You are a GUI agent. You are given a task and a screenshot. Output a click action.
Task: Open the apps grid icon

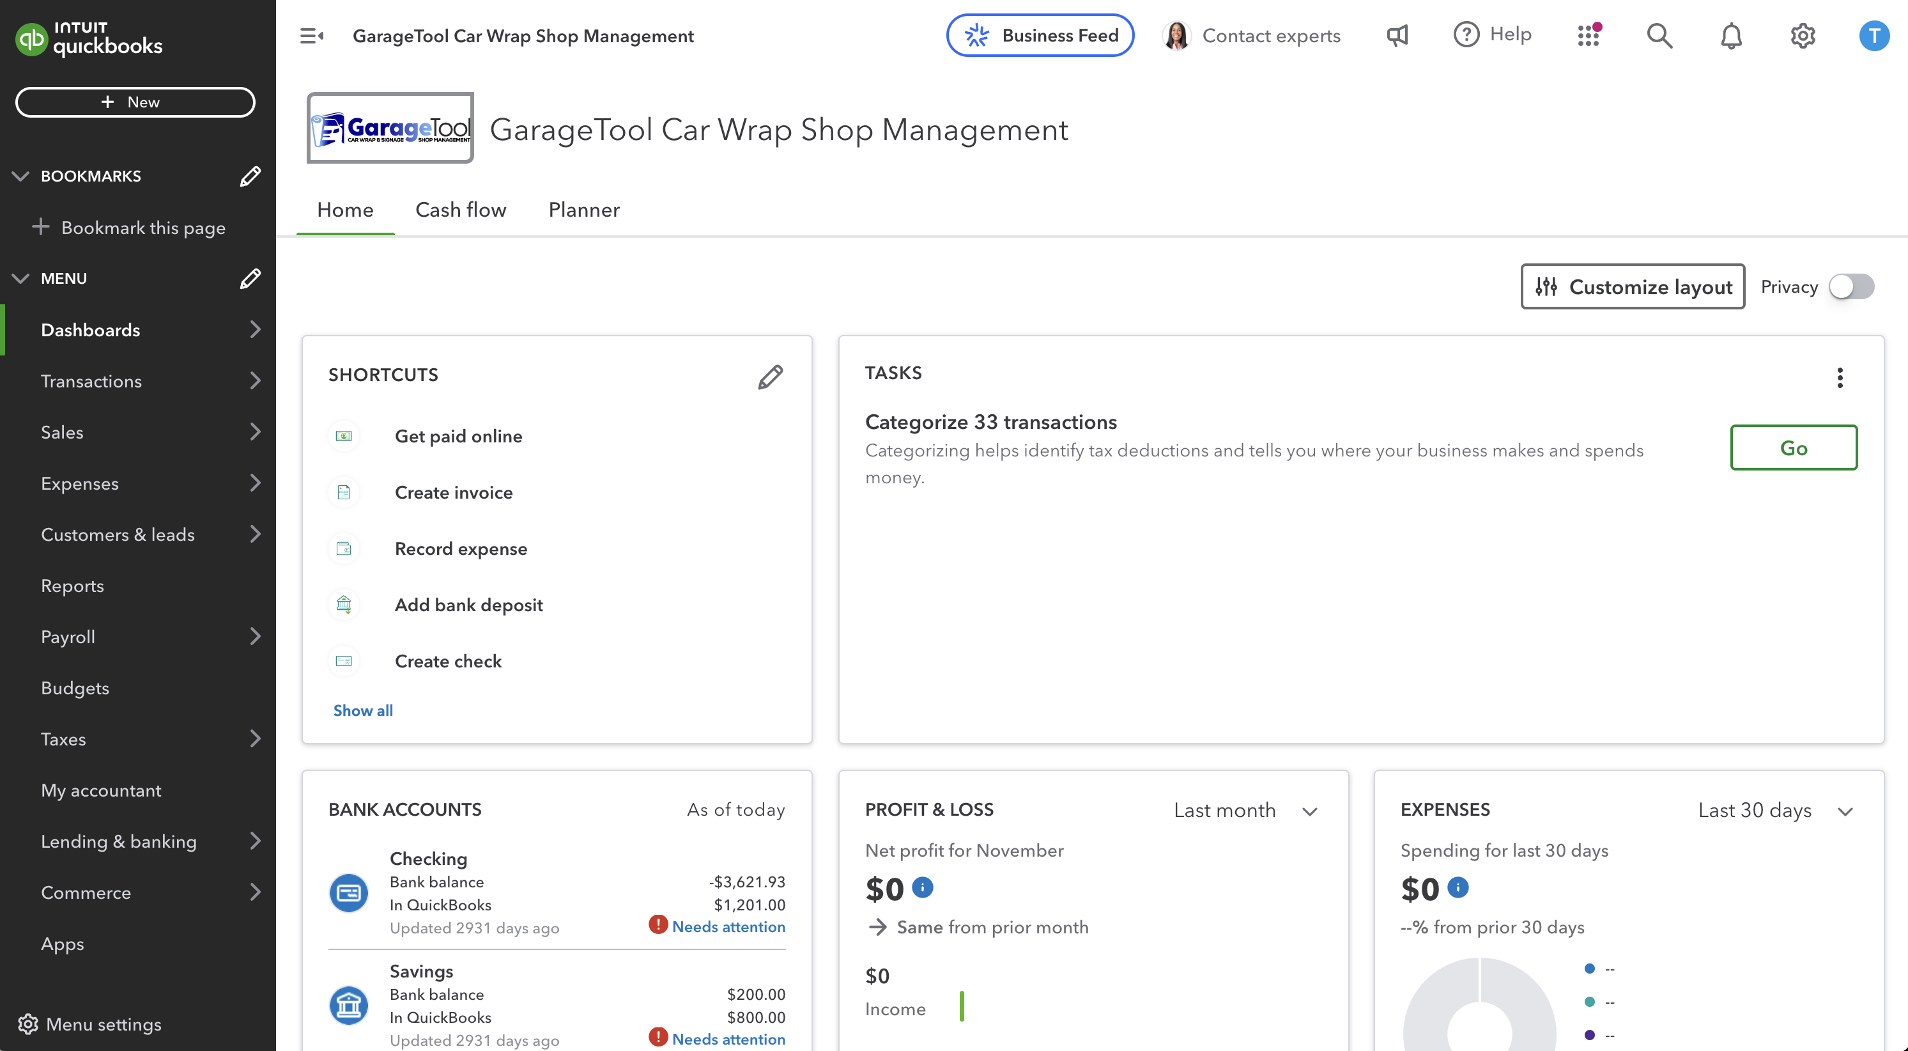coord(1590,35)
